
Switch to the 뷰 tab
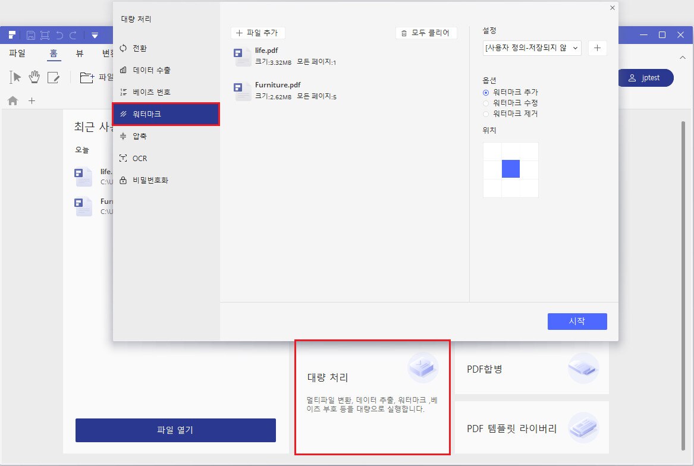80,53
